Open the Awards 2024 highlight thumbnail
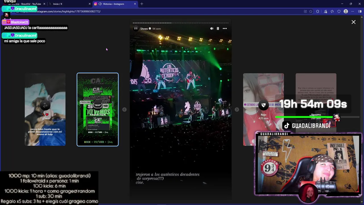This screenshot has width=364, height=205. coord(98,110)
